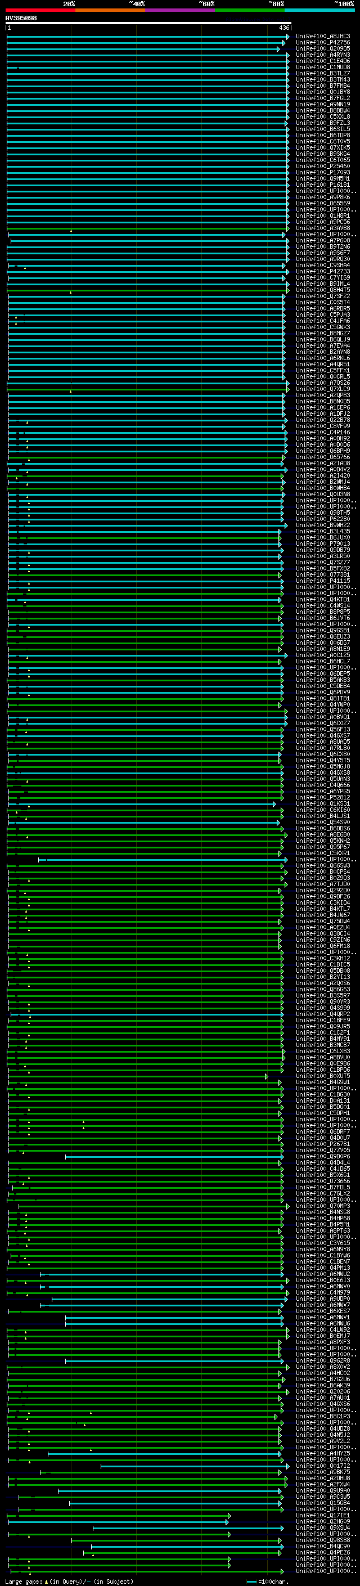Click the UniRef100_B9FZL3 label

point(323,123)
